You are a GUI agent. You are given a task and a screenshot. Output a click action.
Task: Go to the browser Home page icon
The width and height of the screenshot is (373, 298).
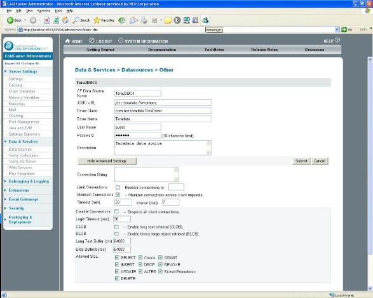pyautogui.click(x=65, y=20)
